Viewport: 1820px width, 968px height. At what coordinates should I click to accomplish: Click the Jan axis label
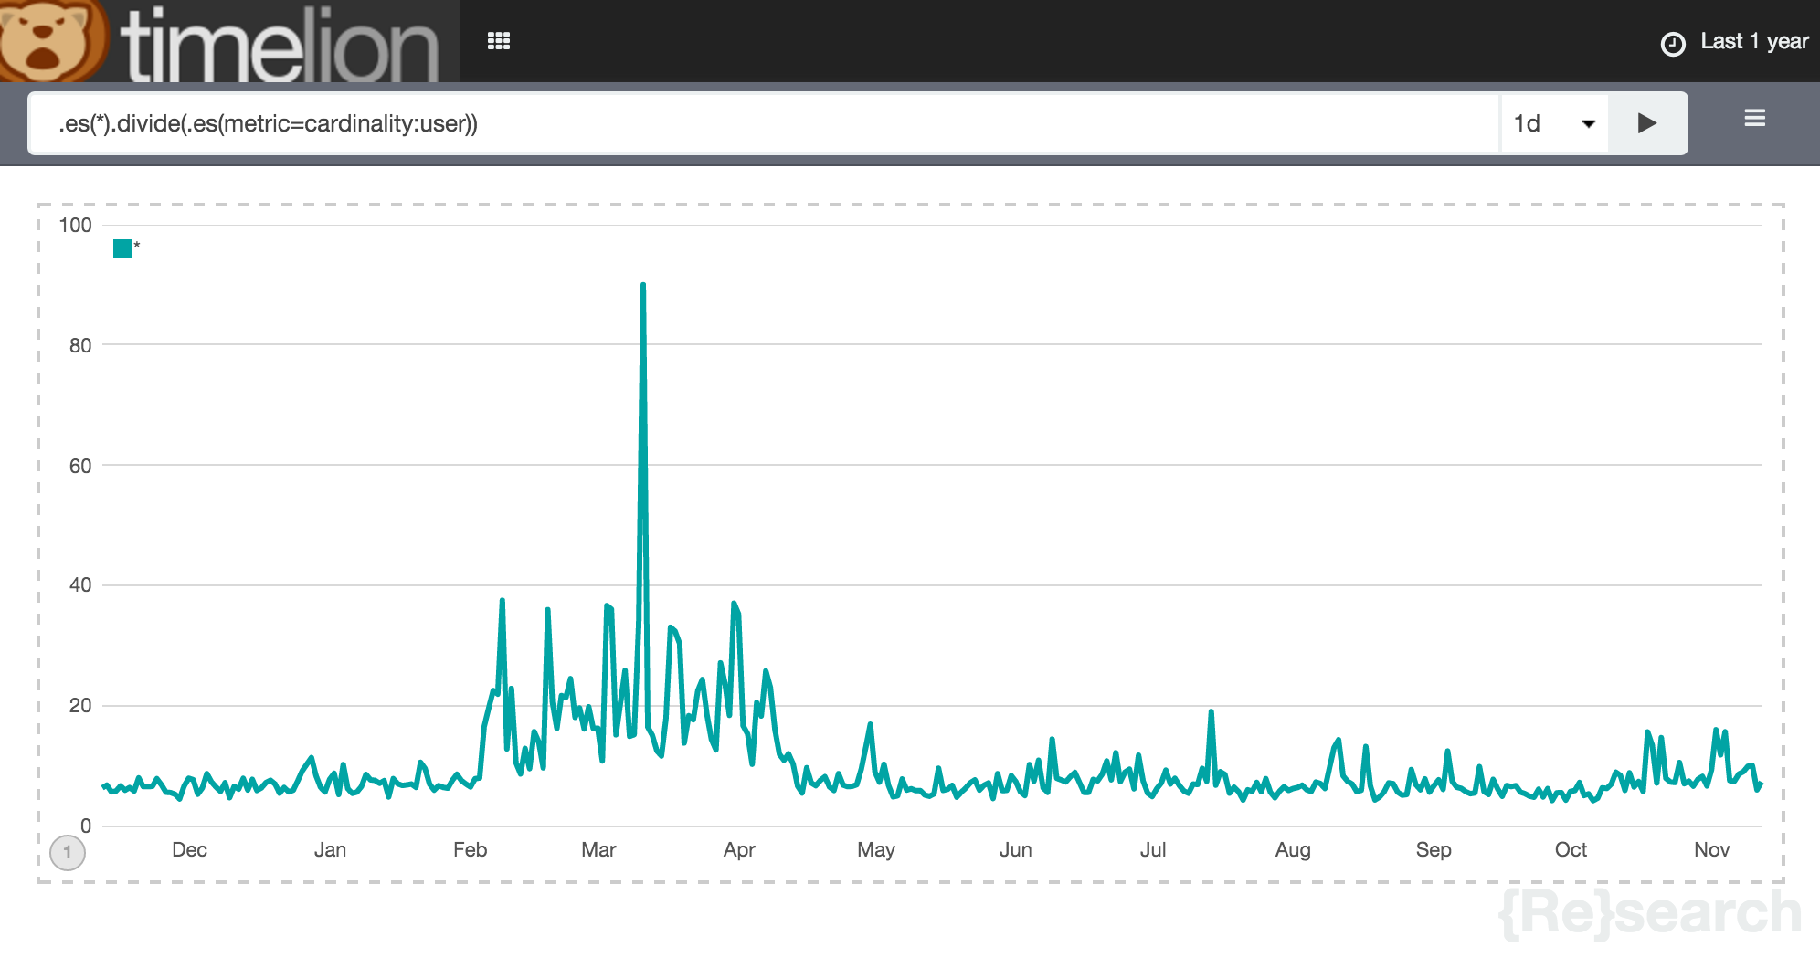330,850
